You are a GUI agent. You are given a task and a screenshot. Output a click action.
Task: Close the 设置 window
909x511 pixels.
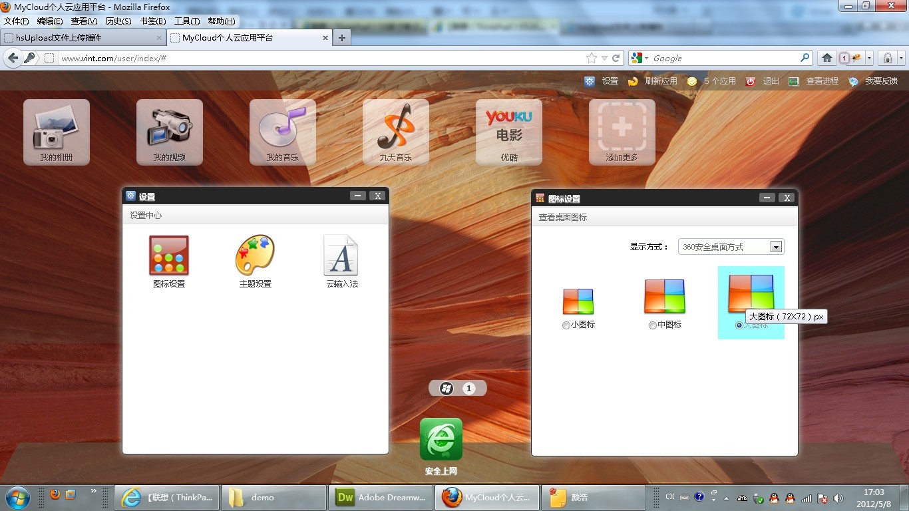[377, 196]
